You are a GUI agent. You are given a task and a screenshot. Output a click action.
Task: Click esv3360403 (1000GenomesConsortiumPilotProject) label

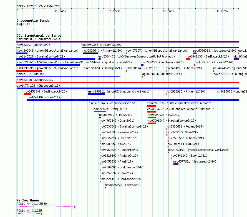click(x=137, y=56)
